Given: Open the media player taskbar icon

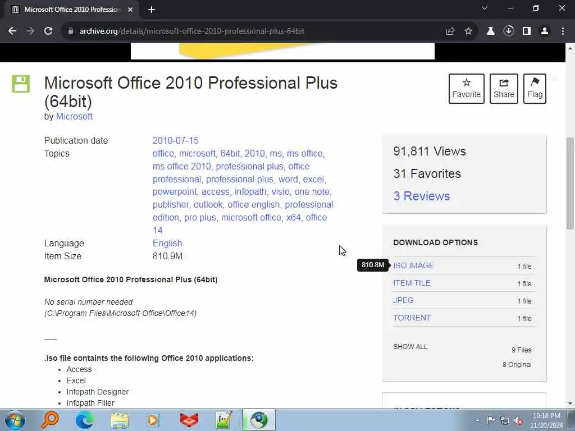Looking at the screenshot, I should [x=153, y=420].
